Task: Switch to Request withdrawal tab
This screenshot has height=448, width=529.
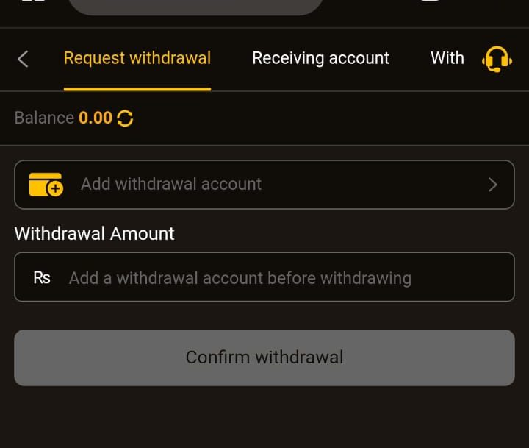Action: [x=137, y=58]
